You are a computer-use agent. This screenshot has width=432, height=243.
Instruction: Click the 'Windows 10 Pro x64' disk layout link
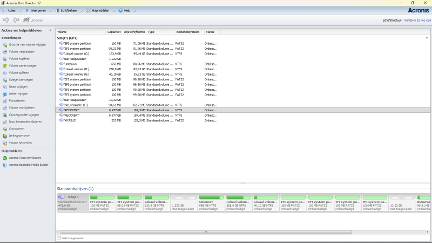417,20
